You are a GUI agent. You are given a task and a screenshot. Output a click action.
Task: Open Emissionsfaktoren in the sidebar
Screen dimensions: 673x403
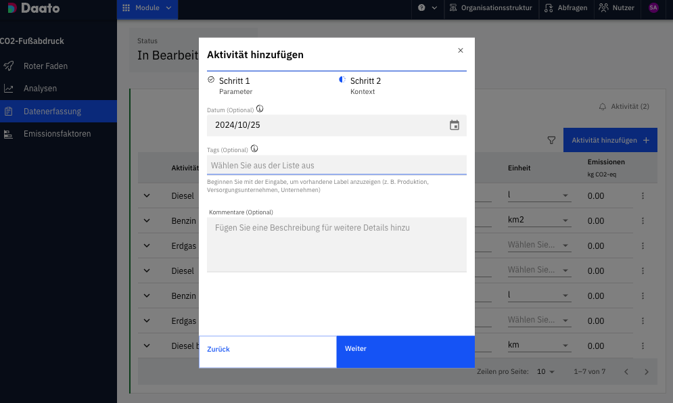click(x=58, y=134)
